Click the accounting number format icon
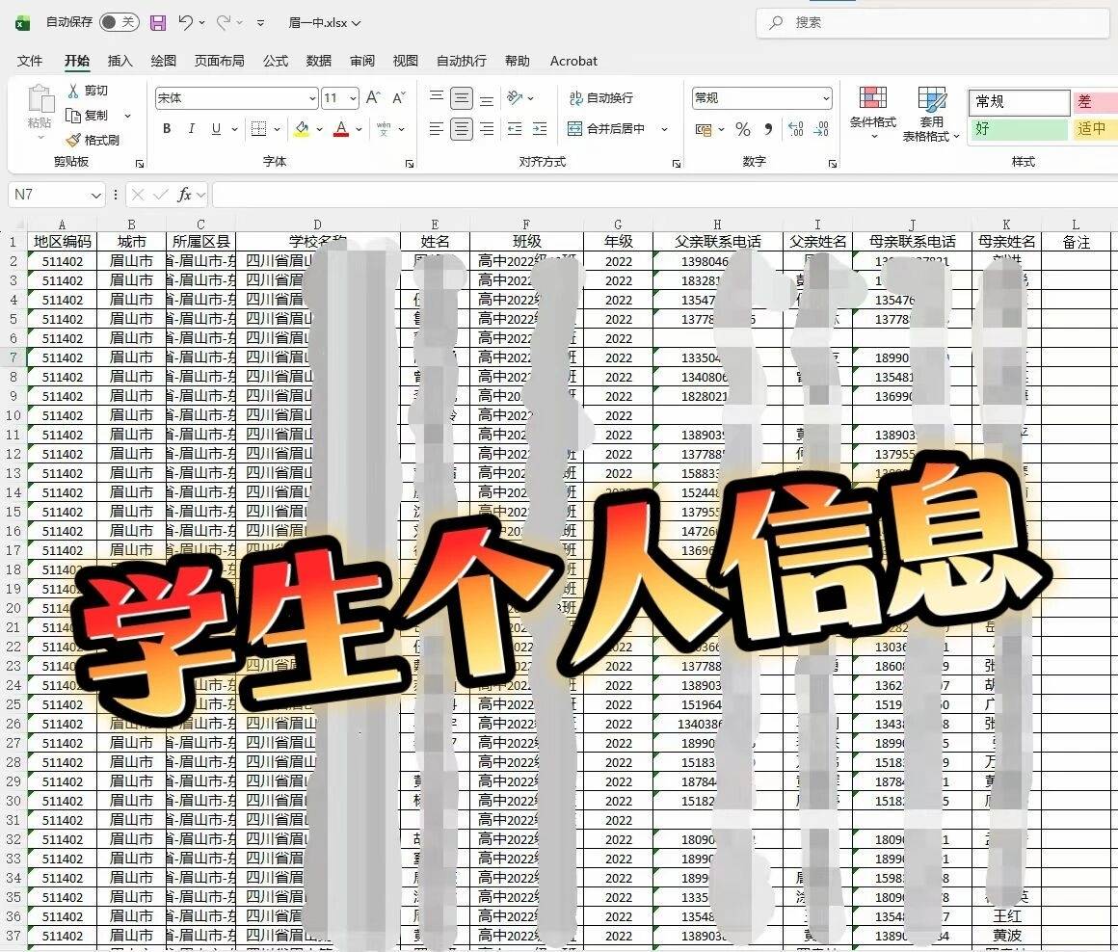The image size is (1118, 952). 704,129
